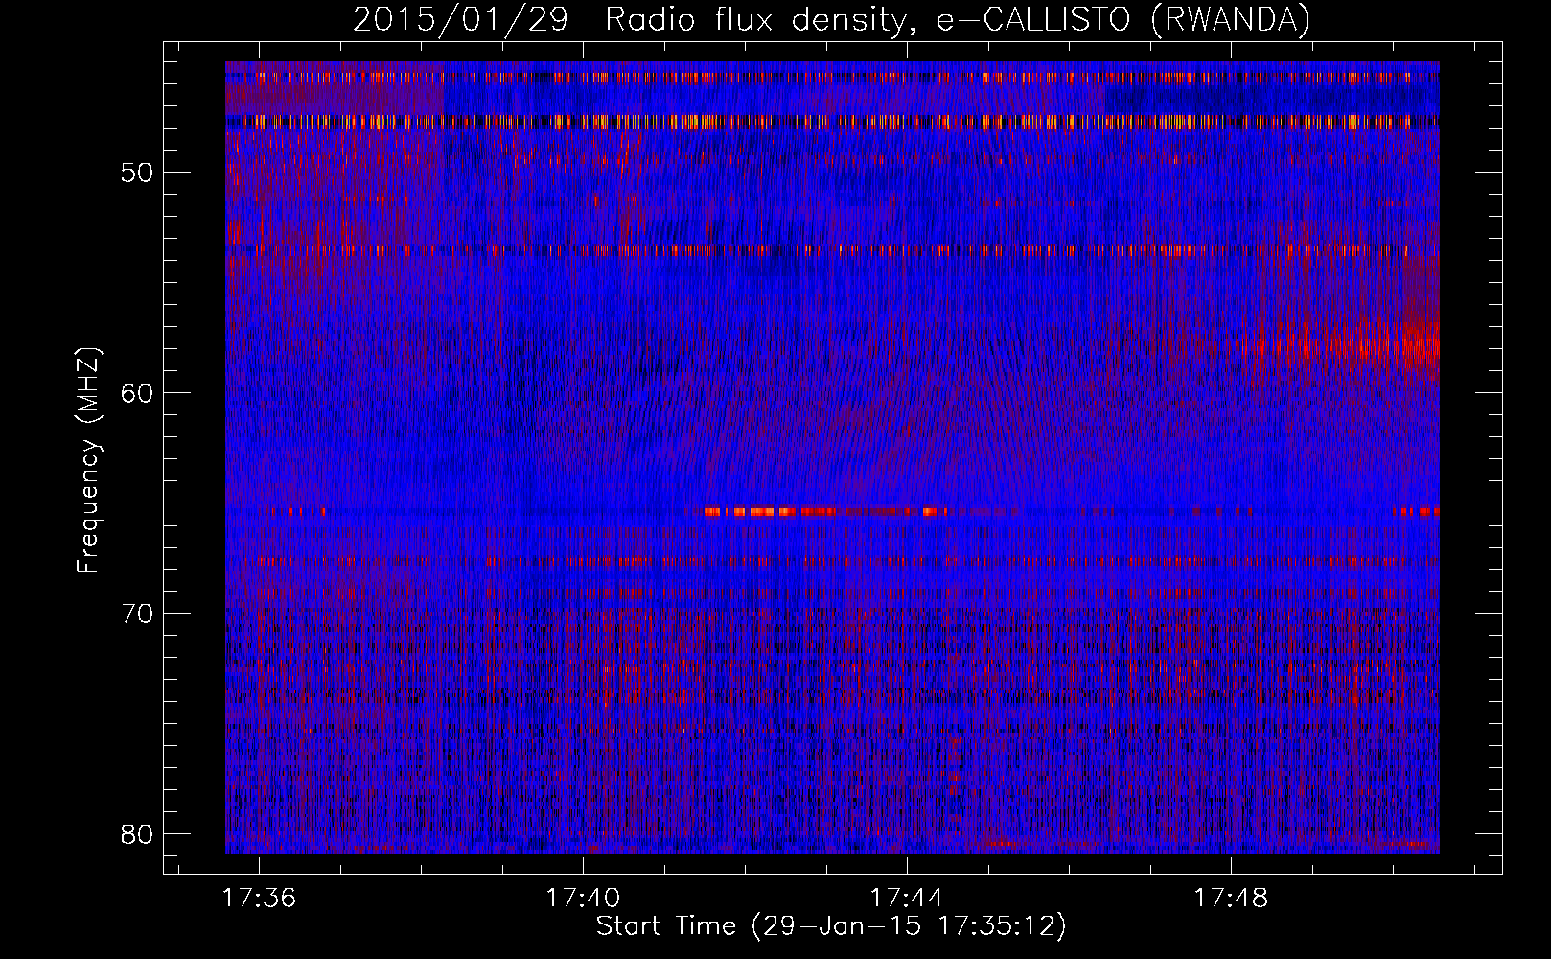Click the "Frequency (MHZ)" axis label

click(88, 460)
